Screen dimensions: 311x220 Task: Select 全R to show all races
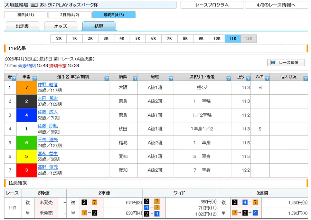(58, 39)
